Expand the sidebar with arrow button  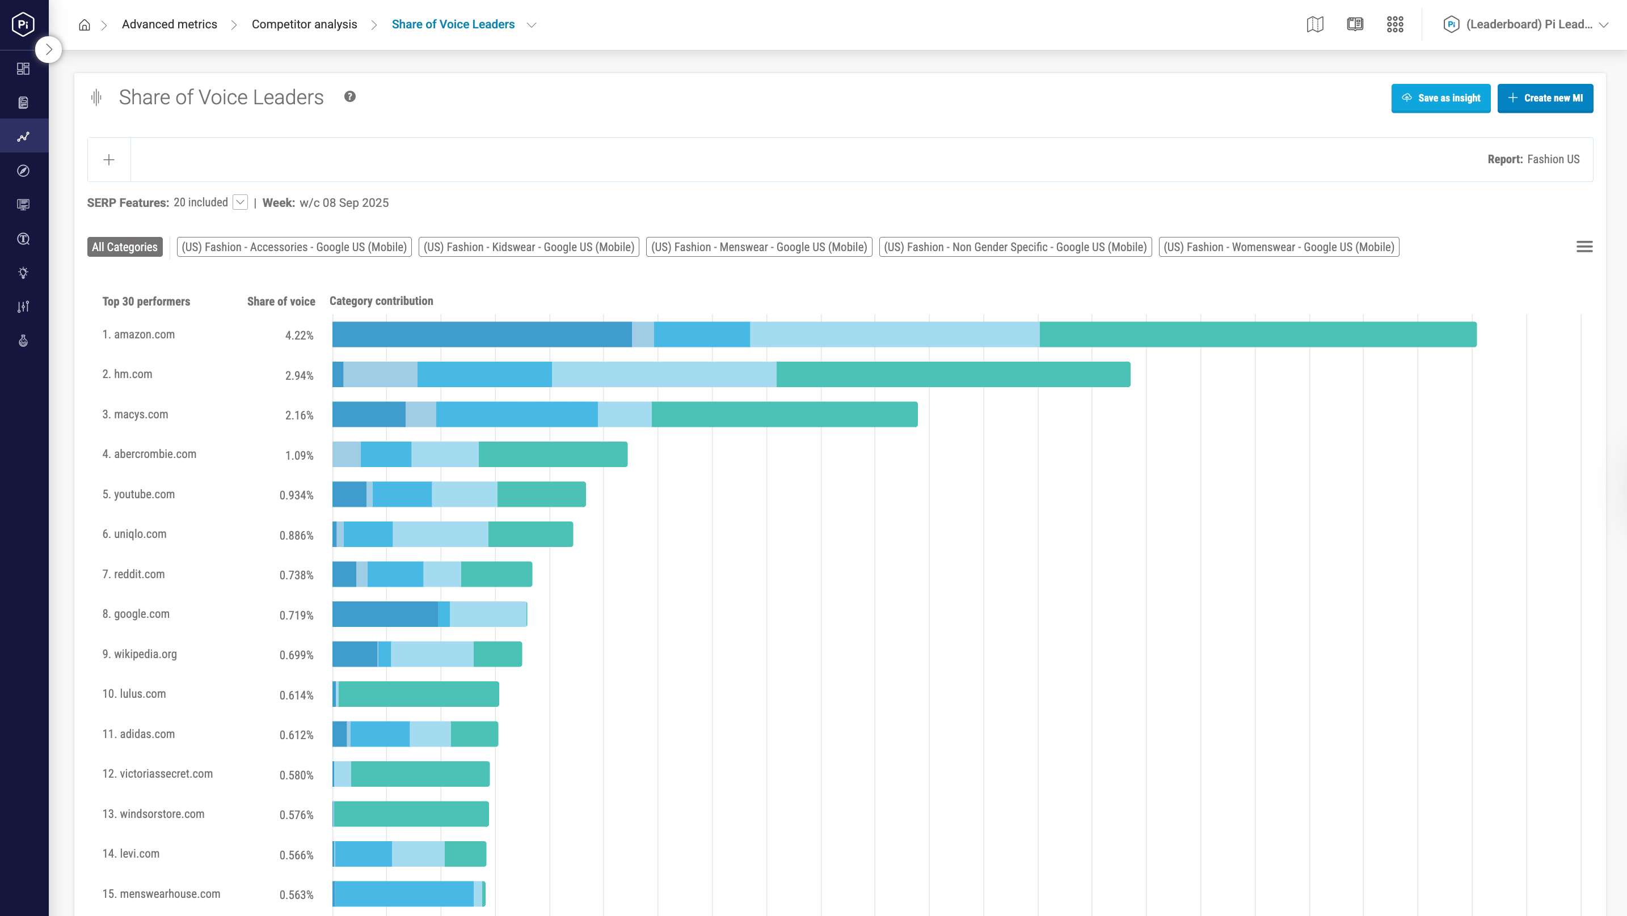49,49
